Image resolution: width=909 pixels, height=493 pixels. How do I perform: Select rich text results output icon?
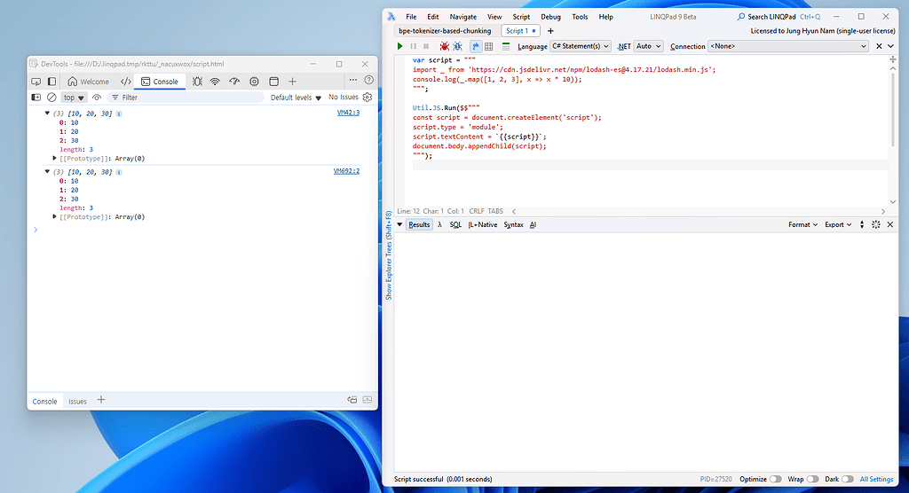click(476, 46)
